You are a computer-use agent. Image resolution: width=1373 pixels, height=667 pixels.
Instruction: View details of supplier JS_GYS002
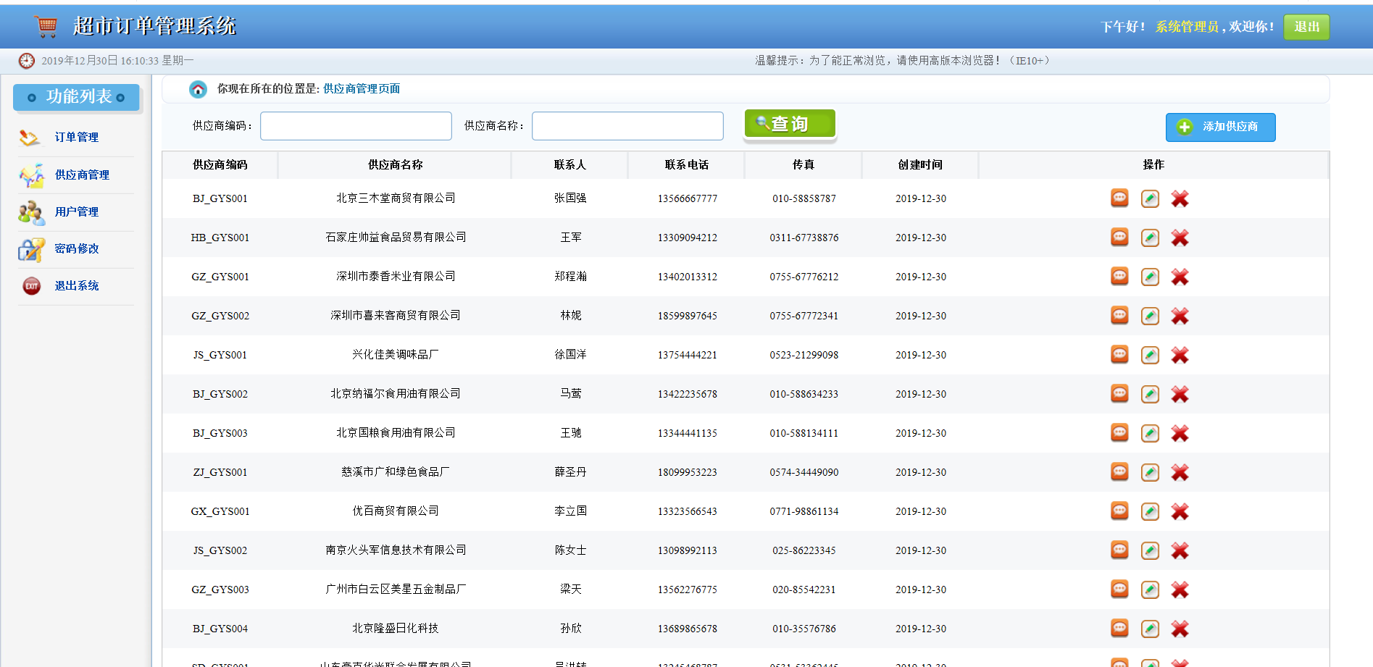[1119, 550]
